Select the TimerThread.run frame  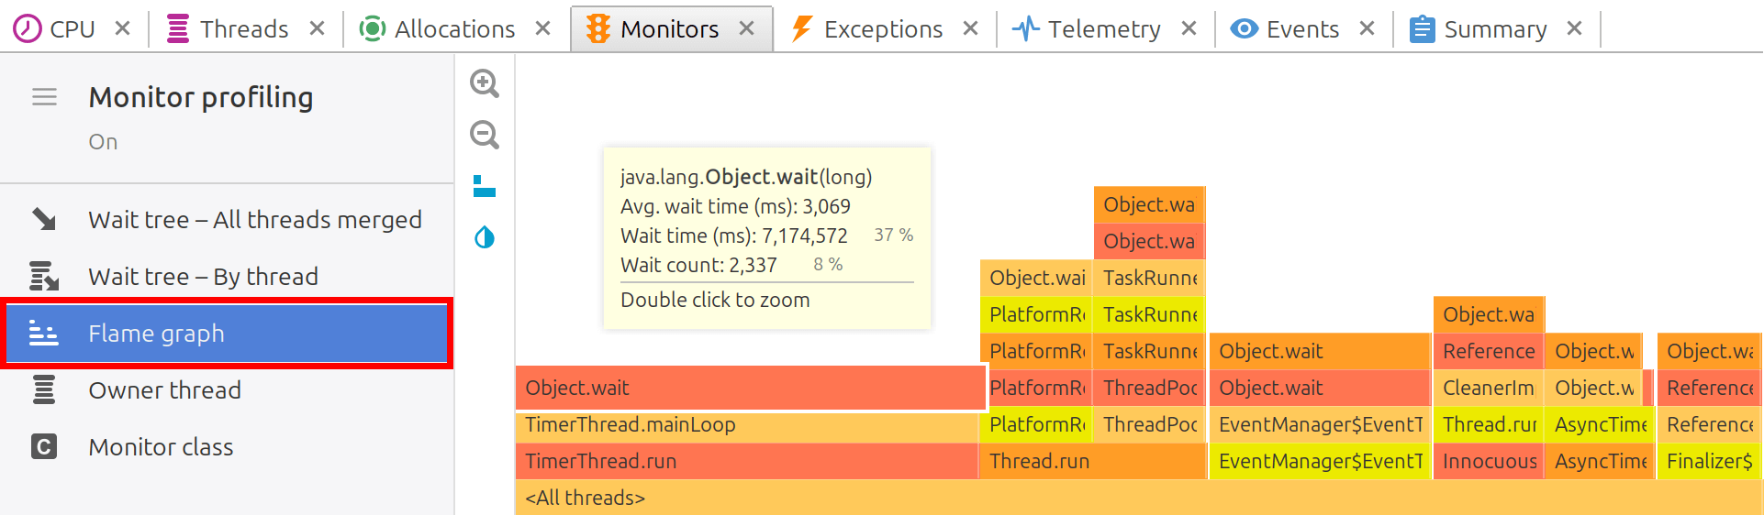[746, 461]
